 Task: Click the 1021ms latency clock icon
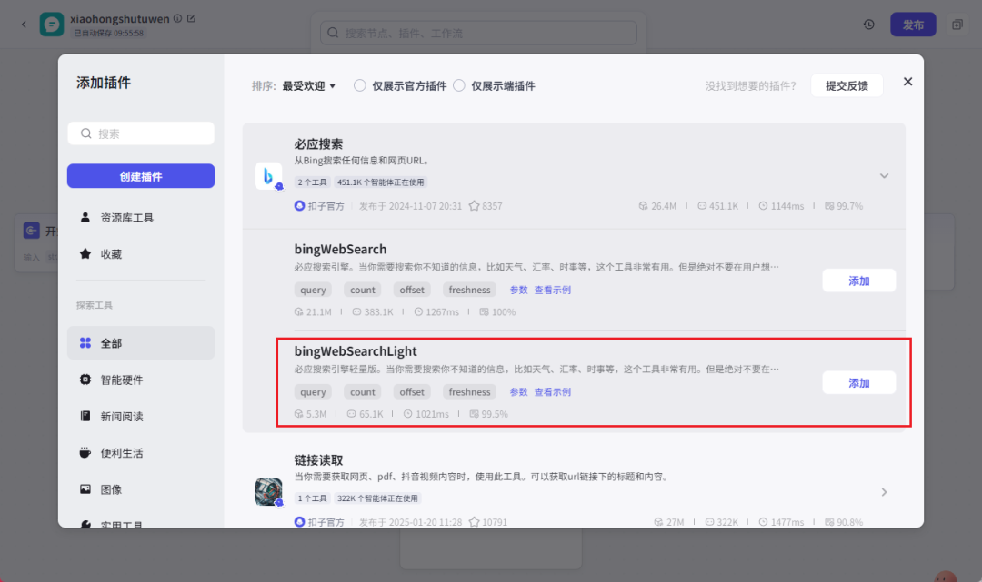pos(407,414)
